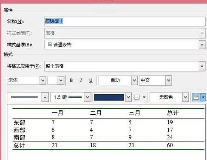207x160 pixels.
Task: Click the dark blue border color swatch
Action: pyautogui.click(x=109, y=97)
